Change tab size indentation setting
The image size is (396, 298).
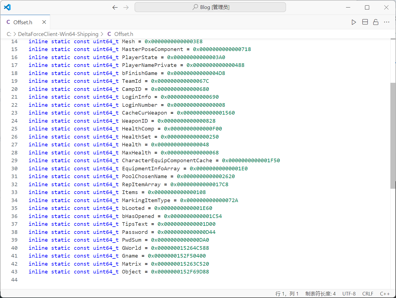click(320, 294)
